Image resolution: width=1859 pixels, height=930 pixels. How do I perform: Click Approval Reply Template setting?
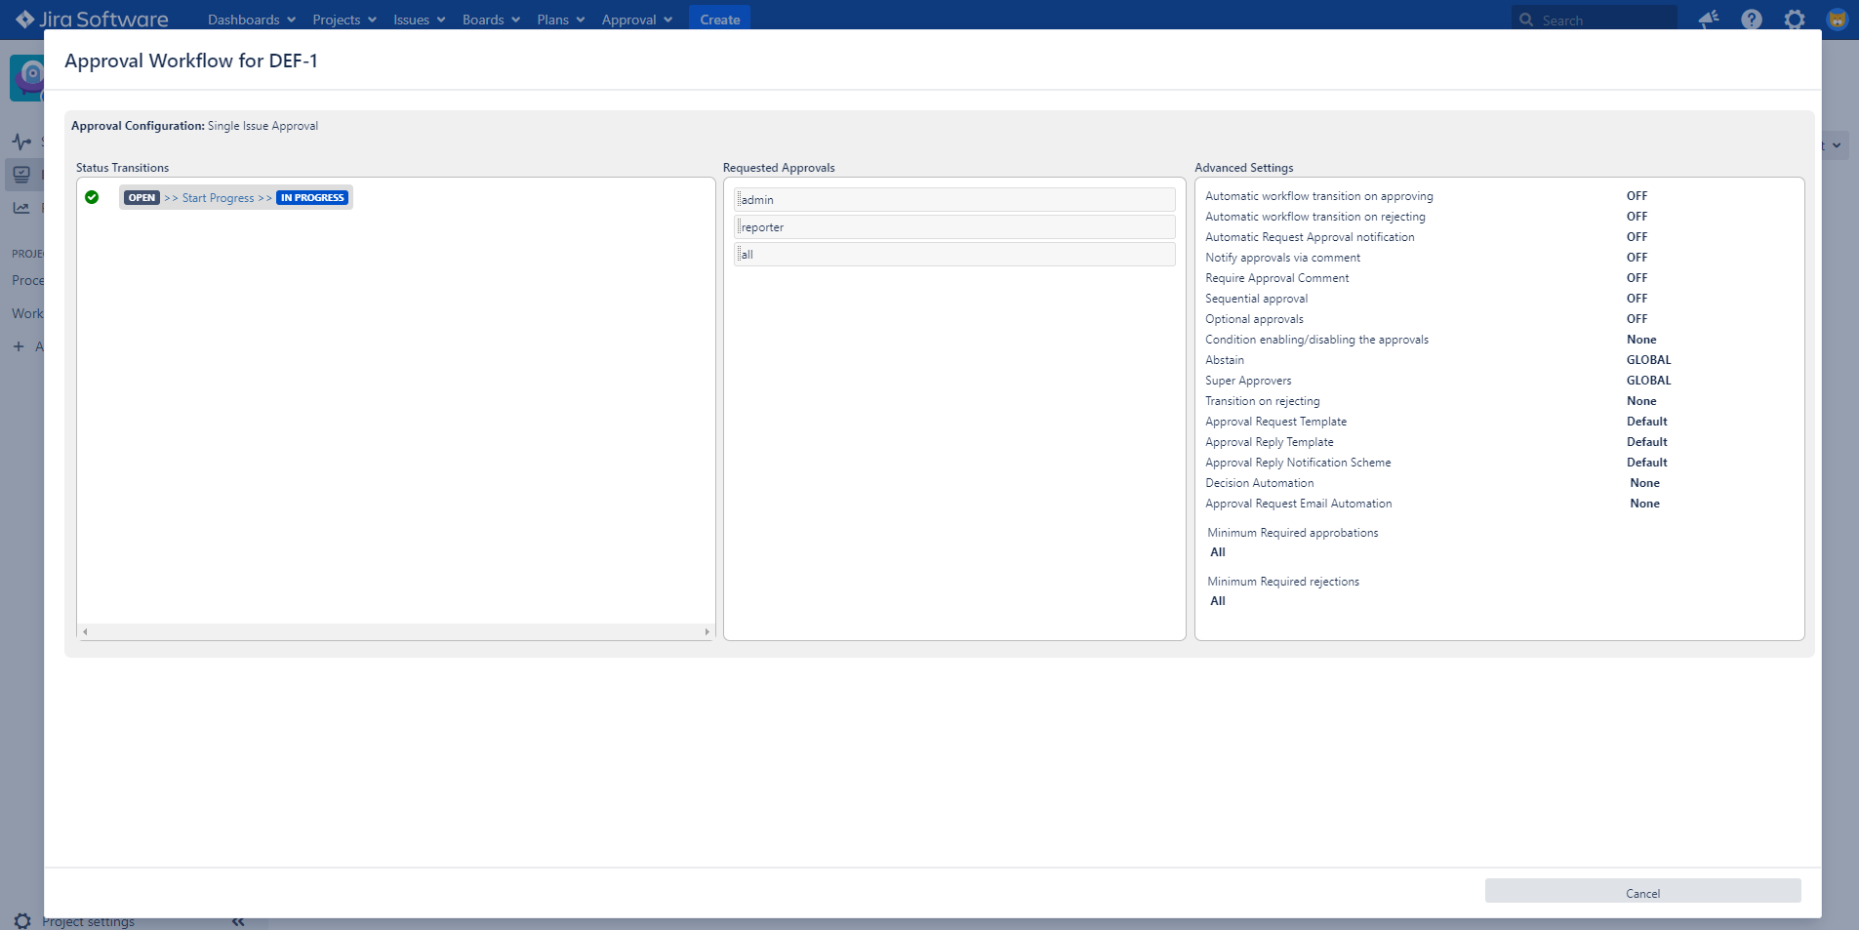click(x=1269, y=442)
